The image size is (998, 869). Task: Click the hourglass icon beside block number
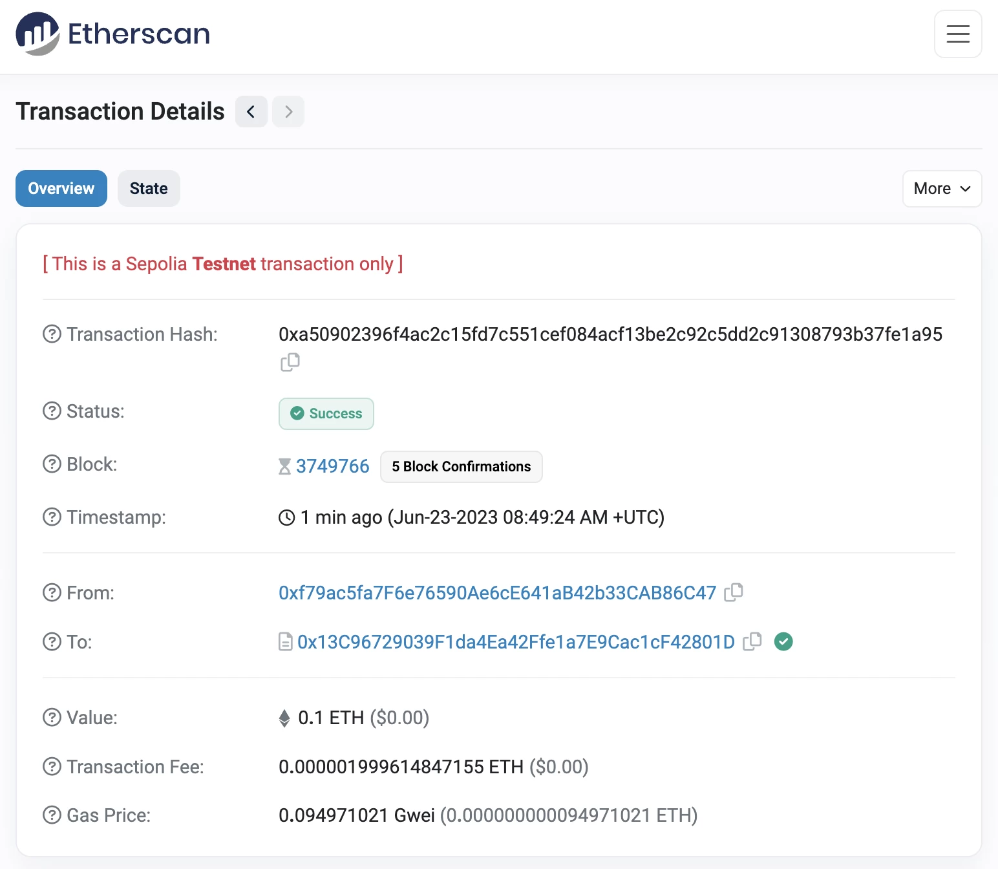pyautogui.click(x=284, y=466)
